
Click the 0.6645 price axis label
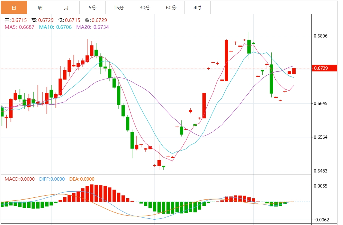click(321, 103)
